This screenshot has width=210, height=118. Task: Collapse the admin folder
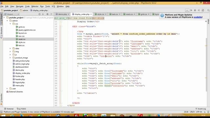click(7, 21)
